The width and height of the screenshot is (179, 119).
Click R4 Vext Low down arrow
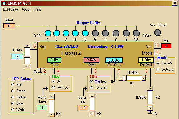coord(51,115)
